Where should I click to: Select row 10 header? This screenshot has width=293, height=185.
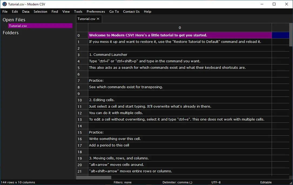80,100
